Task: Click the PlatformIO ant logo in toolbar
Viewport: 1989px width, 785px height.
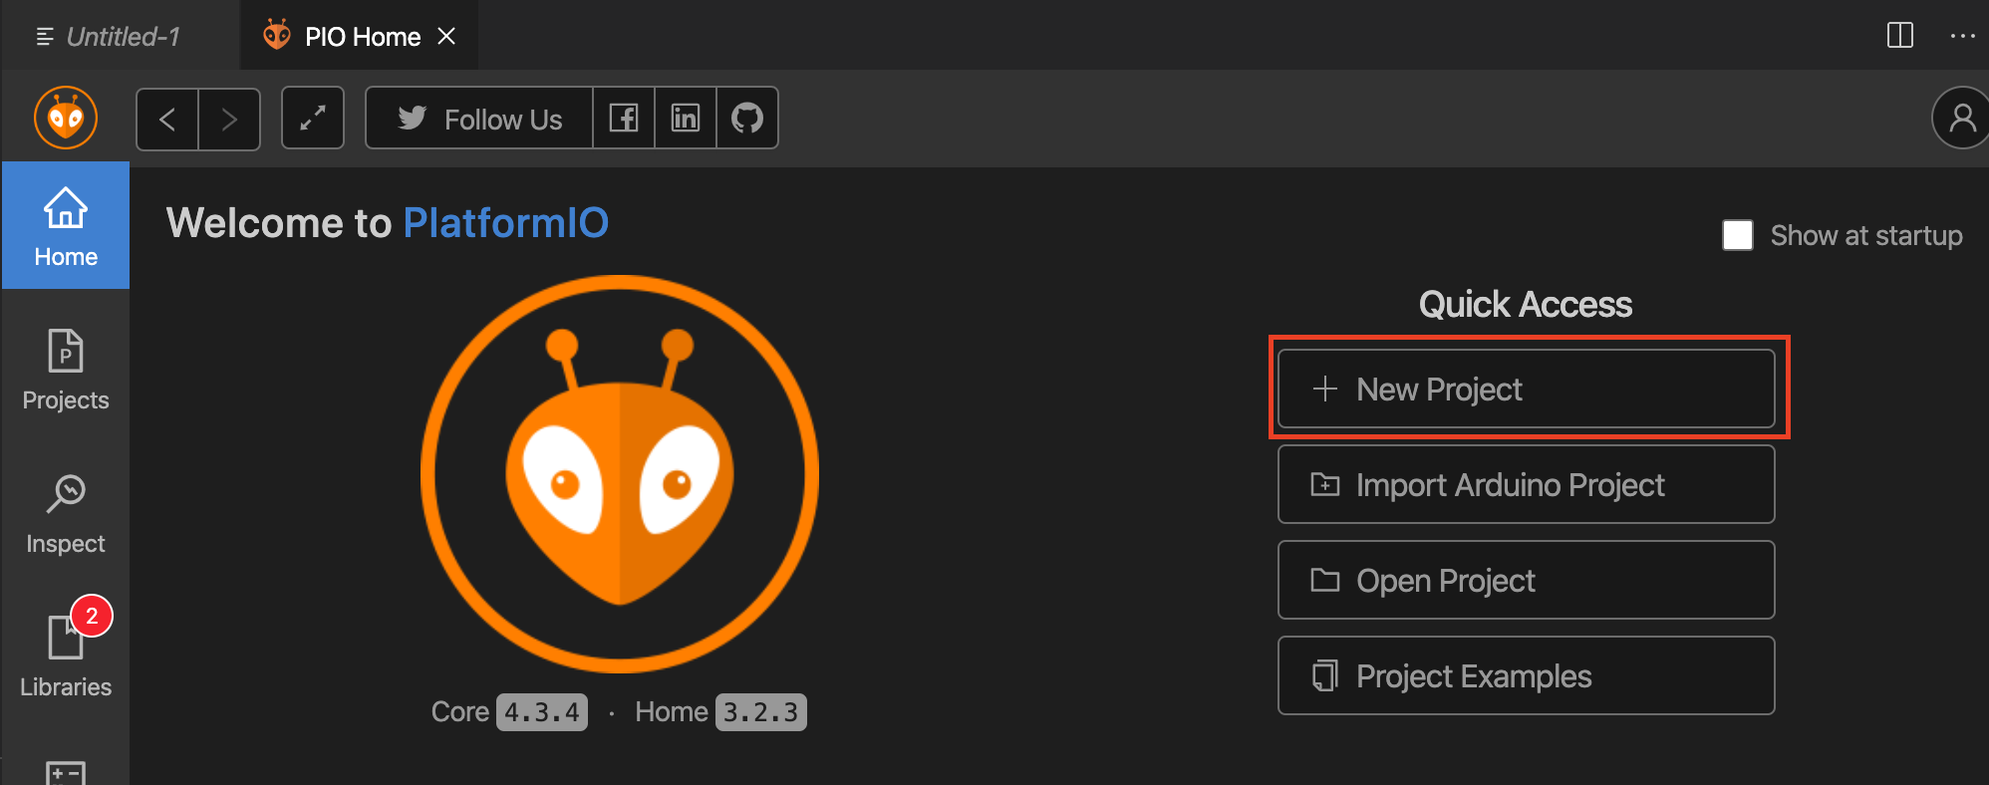Action: click(66, 118)
